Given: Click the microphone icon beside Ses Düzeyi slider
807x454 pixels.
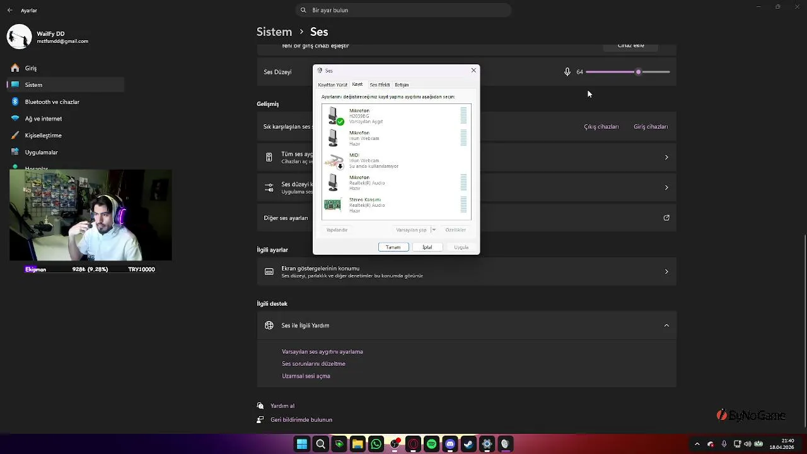Looking at the screenshot, I should pyautogui.click(x=567, y=72).
